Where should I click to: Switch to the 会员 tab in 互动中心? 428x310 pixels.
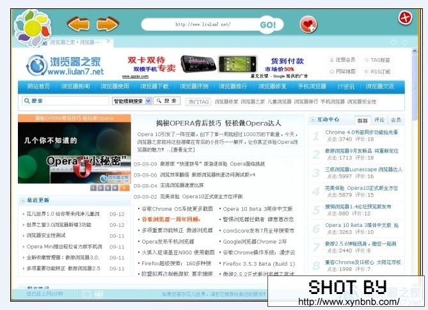pyautogui.click(x=395, y=120)
